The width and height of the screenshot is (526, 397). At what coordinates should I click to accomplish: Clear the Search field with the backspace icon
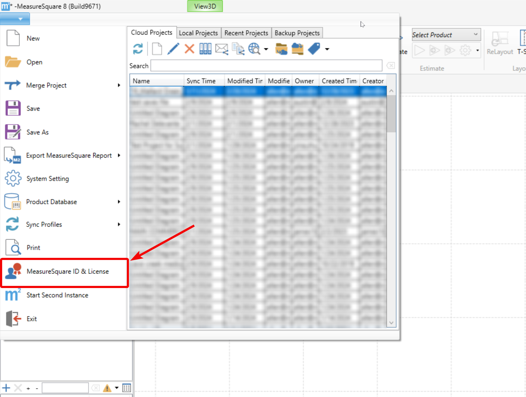click(x=391, y=65)
